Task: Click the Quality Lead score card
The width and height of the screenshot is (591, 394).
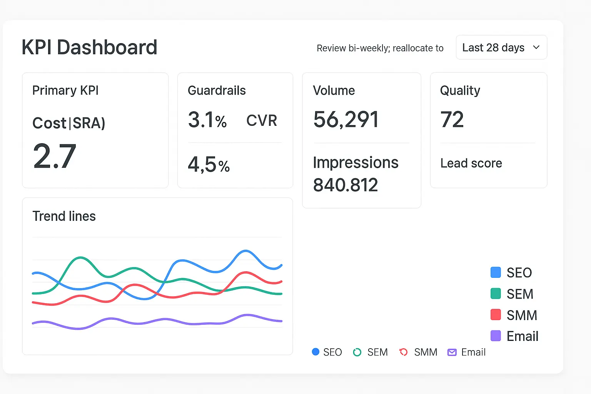Action: [488, 130]
